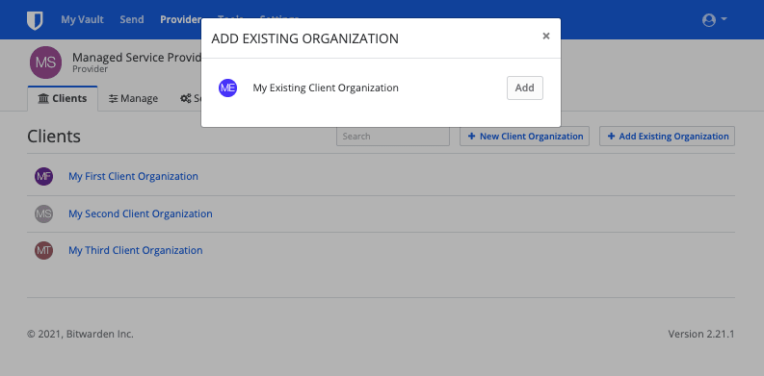Click the MS avatar of Second Client Organization
Viewport: 764px width, 376px height.
pyautogui.click(x=44, y=213)
